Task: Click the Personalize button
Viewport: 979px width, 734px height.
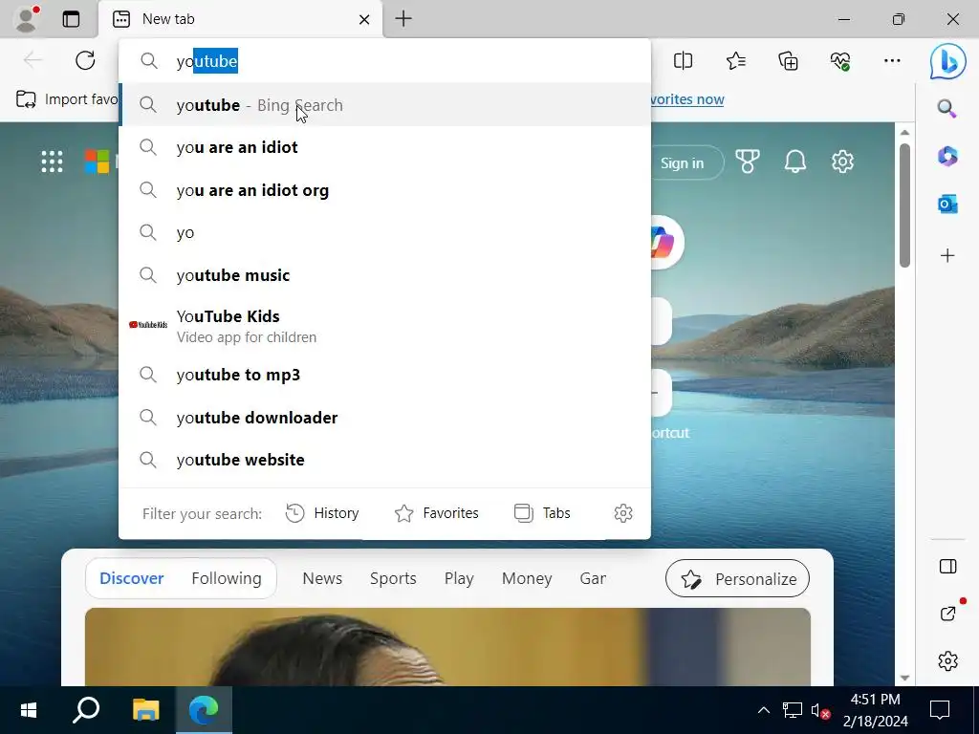Action: click(x=737, y=578)
